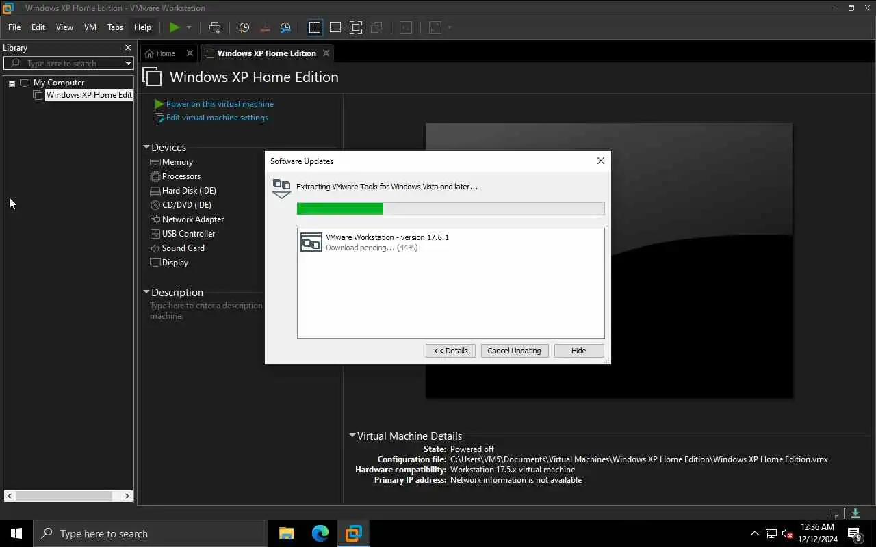Open Microsoft Edge from the taskbar
The image size is (876, 547).
320,533
